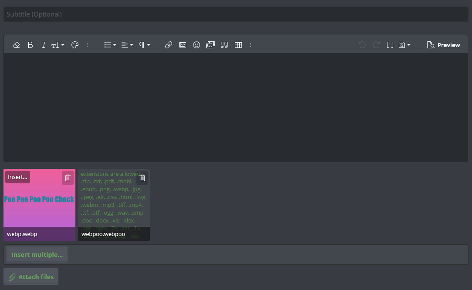Toggle bold formatting

30,45
